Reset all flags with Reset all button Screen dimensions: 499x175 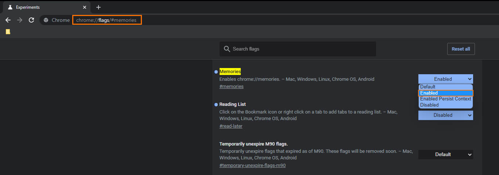coord(461,49)
